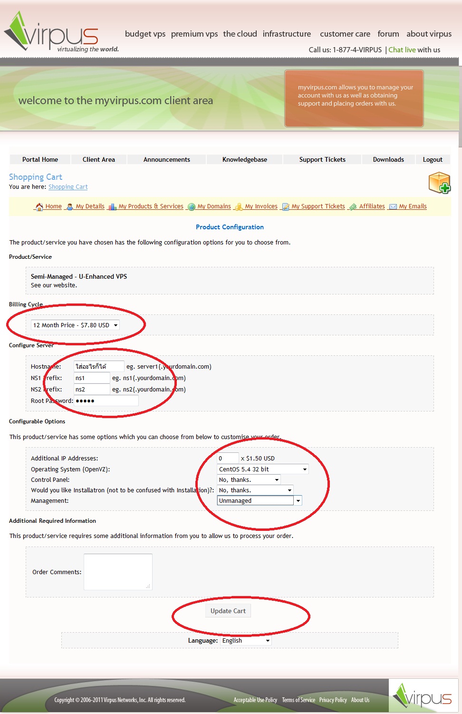This screenshot has width=462, height=714.
Task: Click the My Emails envelope icon
Action: (x=393, y=206)
